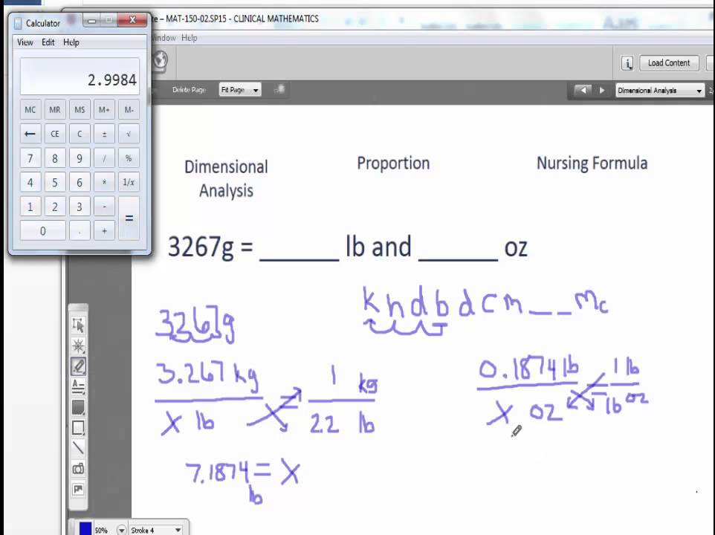This screenshot has height=535, width=715.
Task: Click the calculator 7 key
Action: (x=30, y=158)
